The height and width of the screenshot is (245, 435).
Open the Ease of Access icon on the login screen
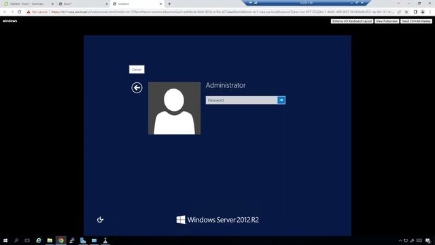tap(100, 220)
